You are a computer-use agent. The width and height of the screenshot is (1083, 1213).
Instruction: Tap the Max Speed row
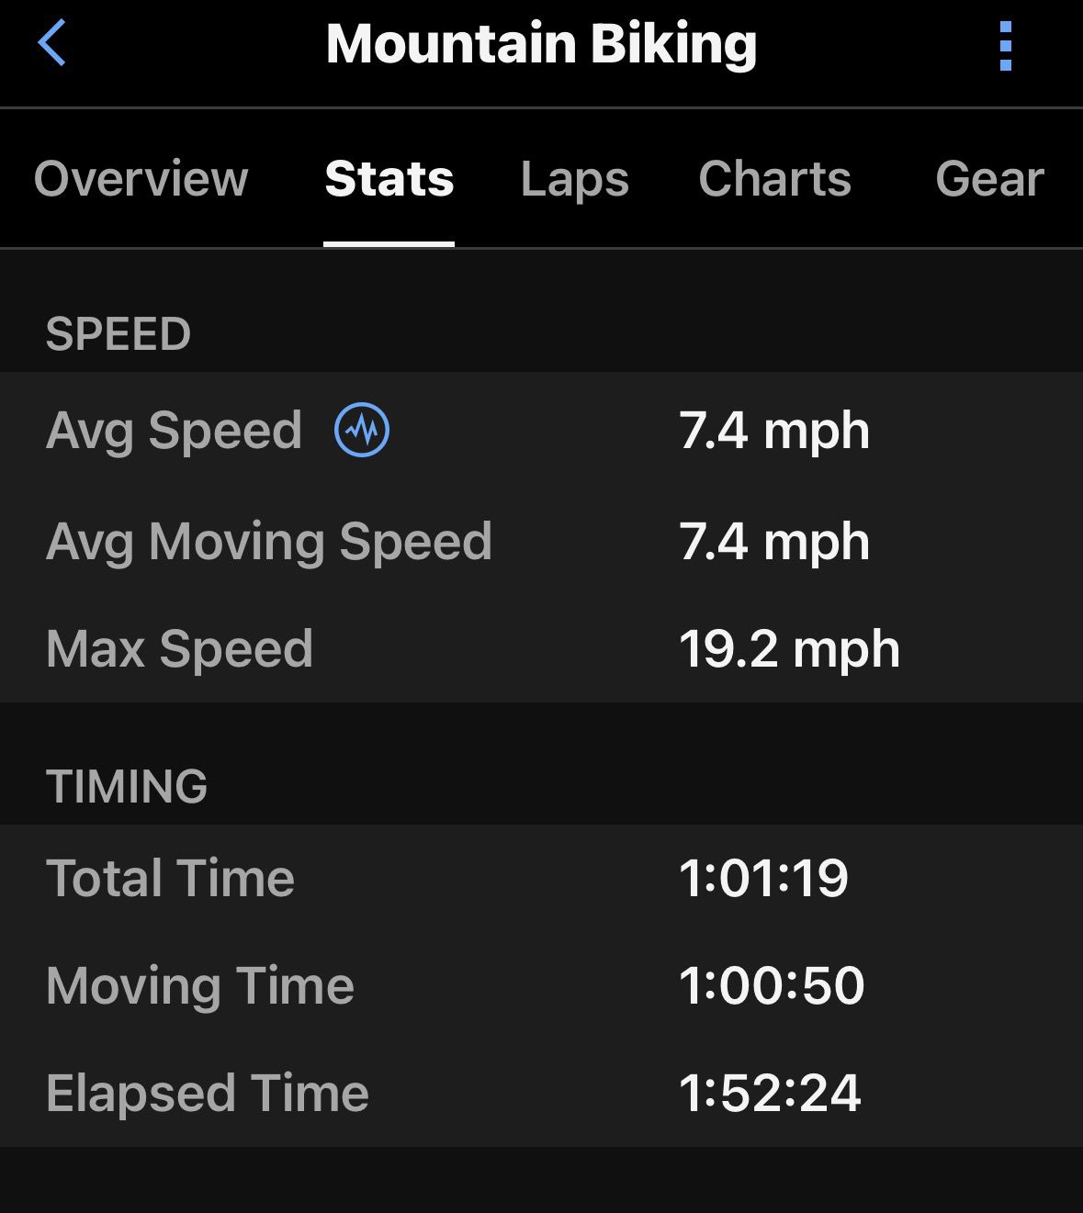tap(541, 649)
